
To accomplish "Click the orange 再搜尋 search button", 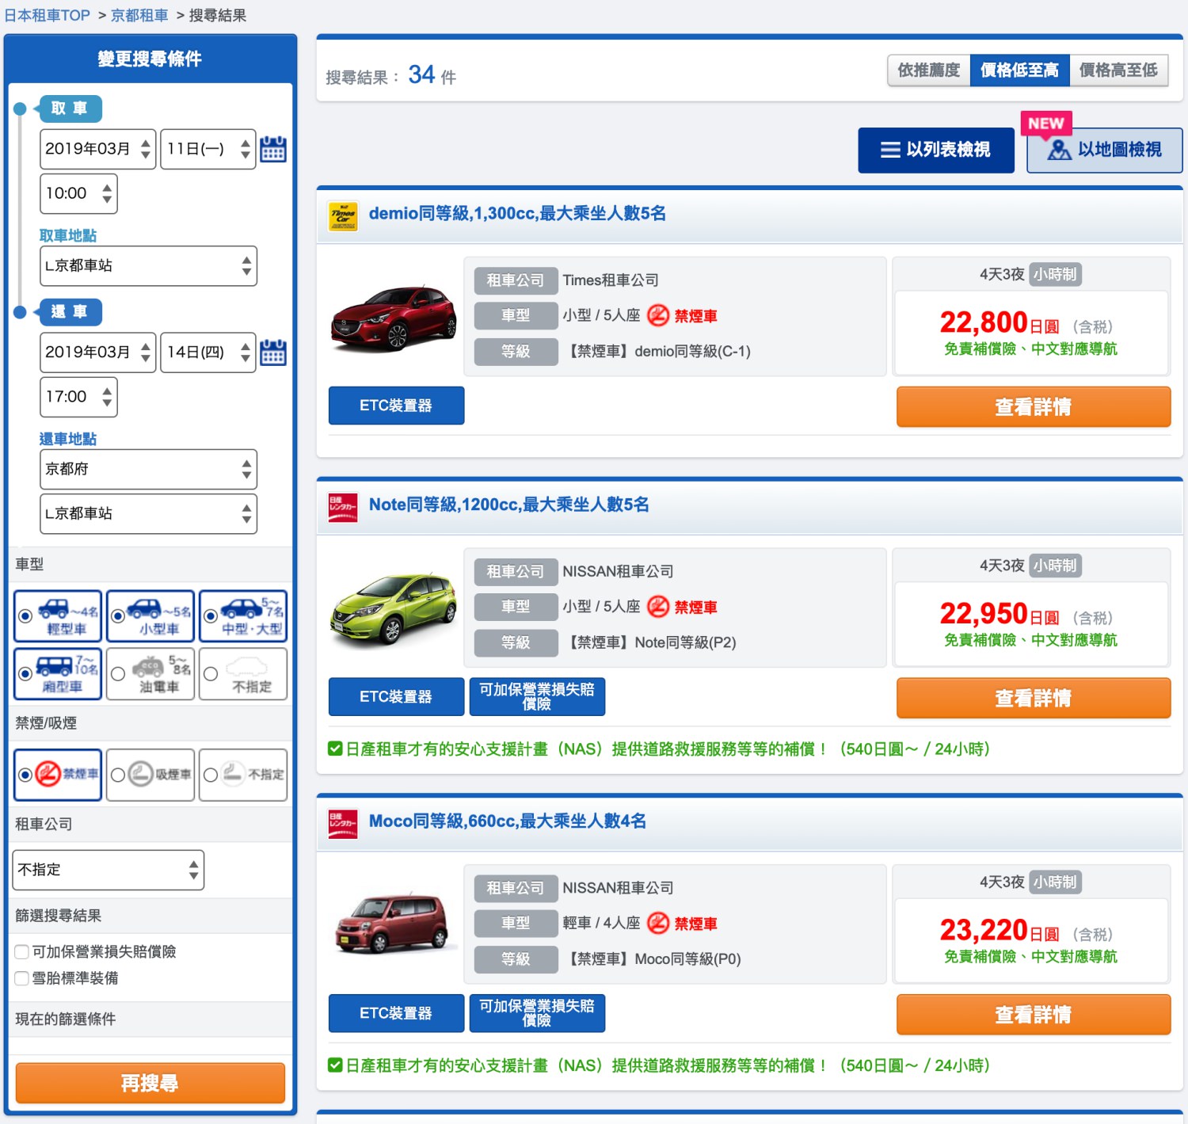I will tap(150, 1083).
